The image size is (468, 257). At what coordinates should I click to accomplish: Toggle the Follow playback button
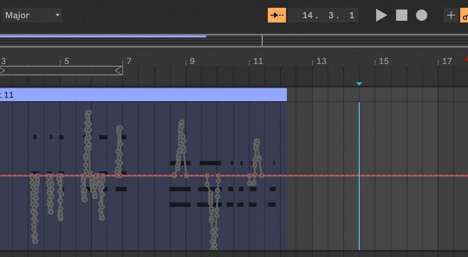(x=276, y=15)
